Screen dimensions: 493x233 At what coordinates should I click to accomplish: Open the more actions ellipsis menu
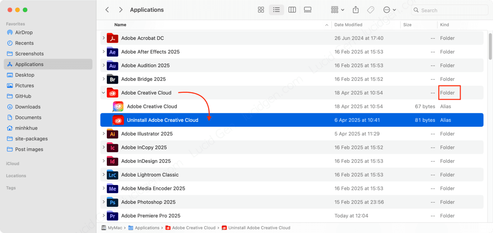click(x=389, y=10)
